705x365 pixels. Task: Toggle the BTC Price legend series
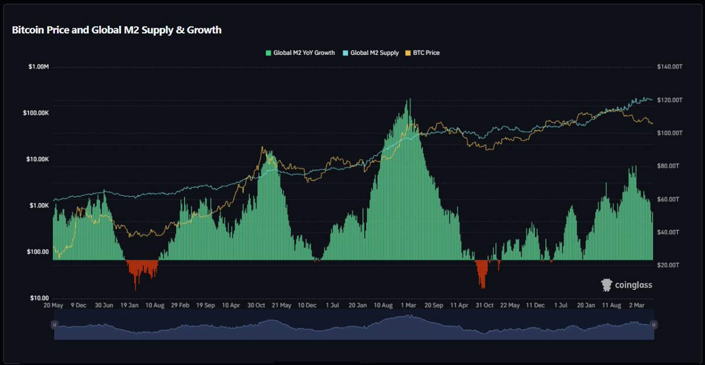(422, 53)
